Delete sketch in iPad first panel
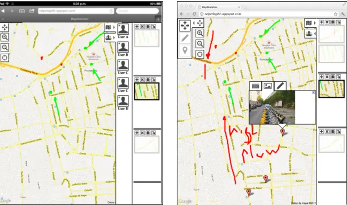 [x=142, y=27]
